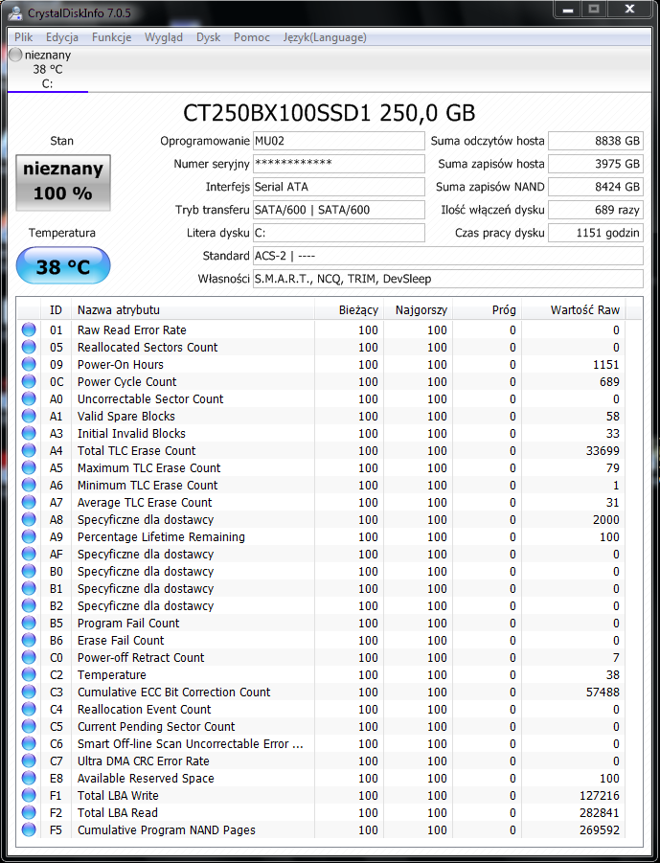Click the masked Numer seryjny field
This screenshot has height=863, width=660.
(338, 164)
